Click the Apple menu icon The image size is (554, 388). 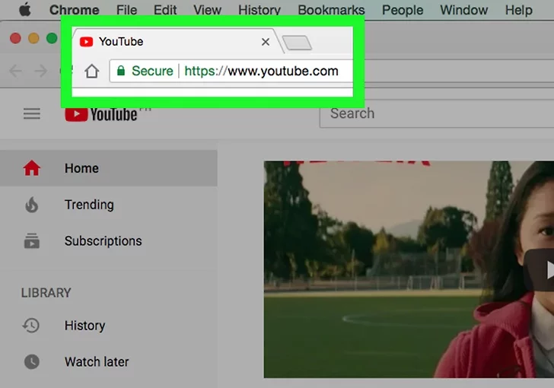[25, 10]
